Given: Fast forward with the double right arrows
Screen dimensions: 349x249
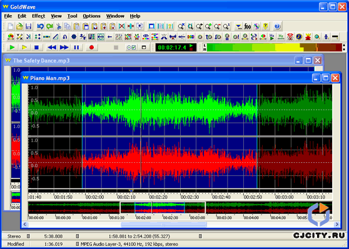Looking at the screenshot, I should point(64,47).
